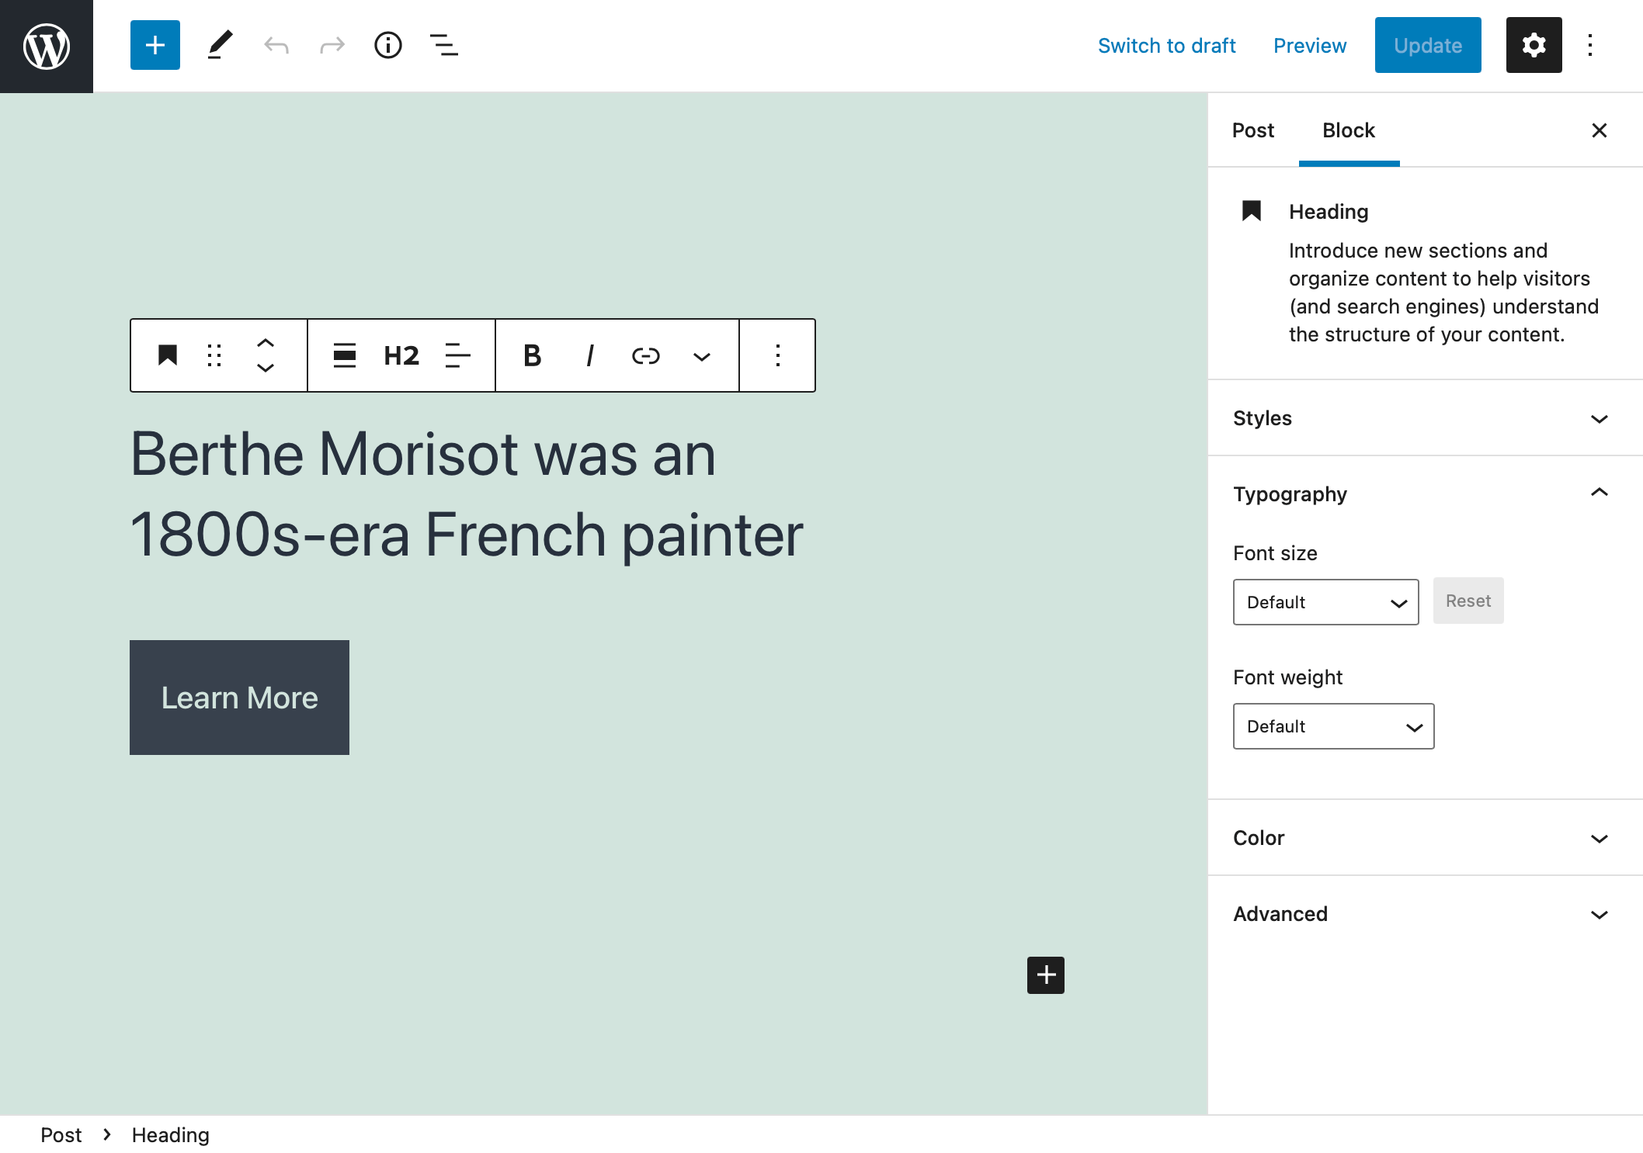1643x1153 pixels.
Task: Open the document outline list view
Action: click(443, 45)
